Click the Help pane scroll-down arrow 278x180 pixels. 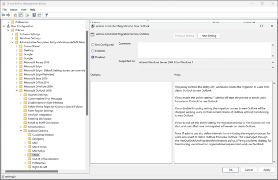(x=274, y=162)
